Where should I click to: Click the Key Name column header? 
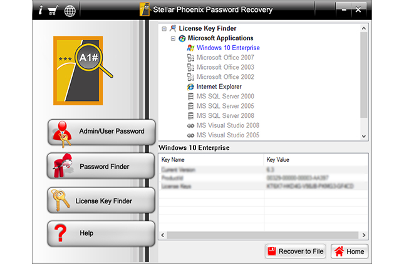click(x=211, y=160)
